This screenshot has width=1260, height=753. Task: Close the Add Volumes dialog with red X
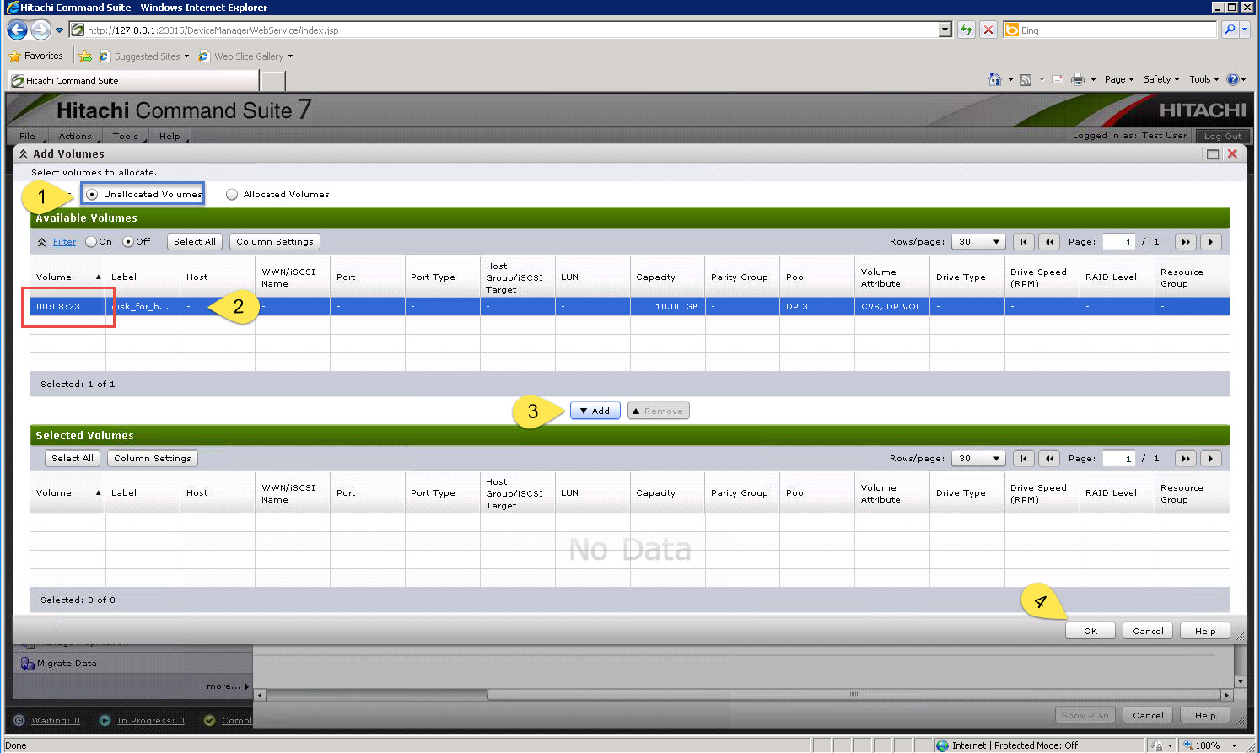pyautogui.click(x=1232, y=153)
